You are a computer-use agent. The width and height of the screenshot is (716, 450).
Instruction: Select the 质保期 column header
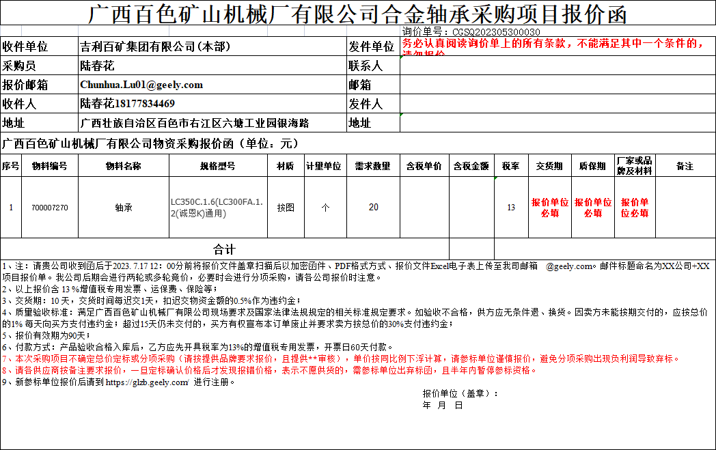tap(593, 166)
